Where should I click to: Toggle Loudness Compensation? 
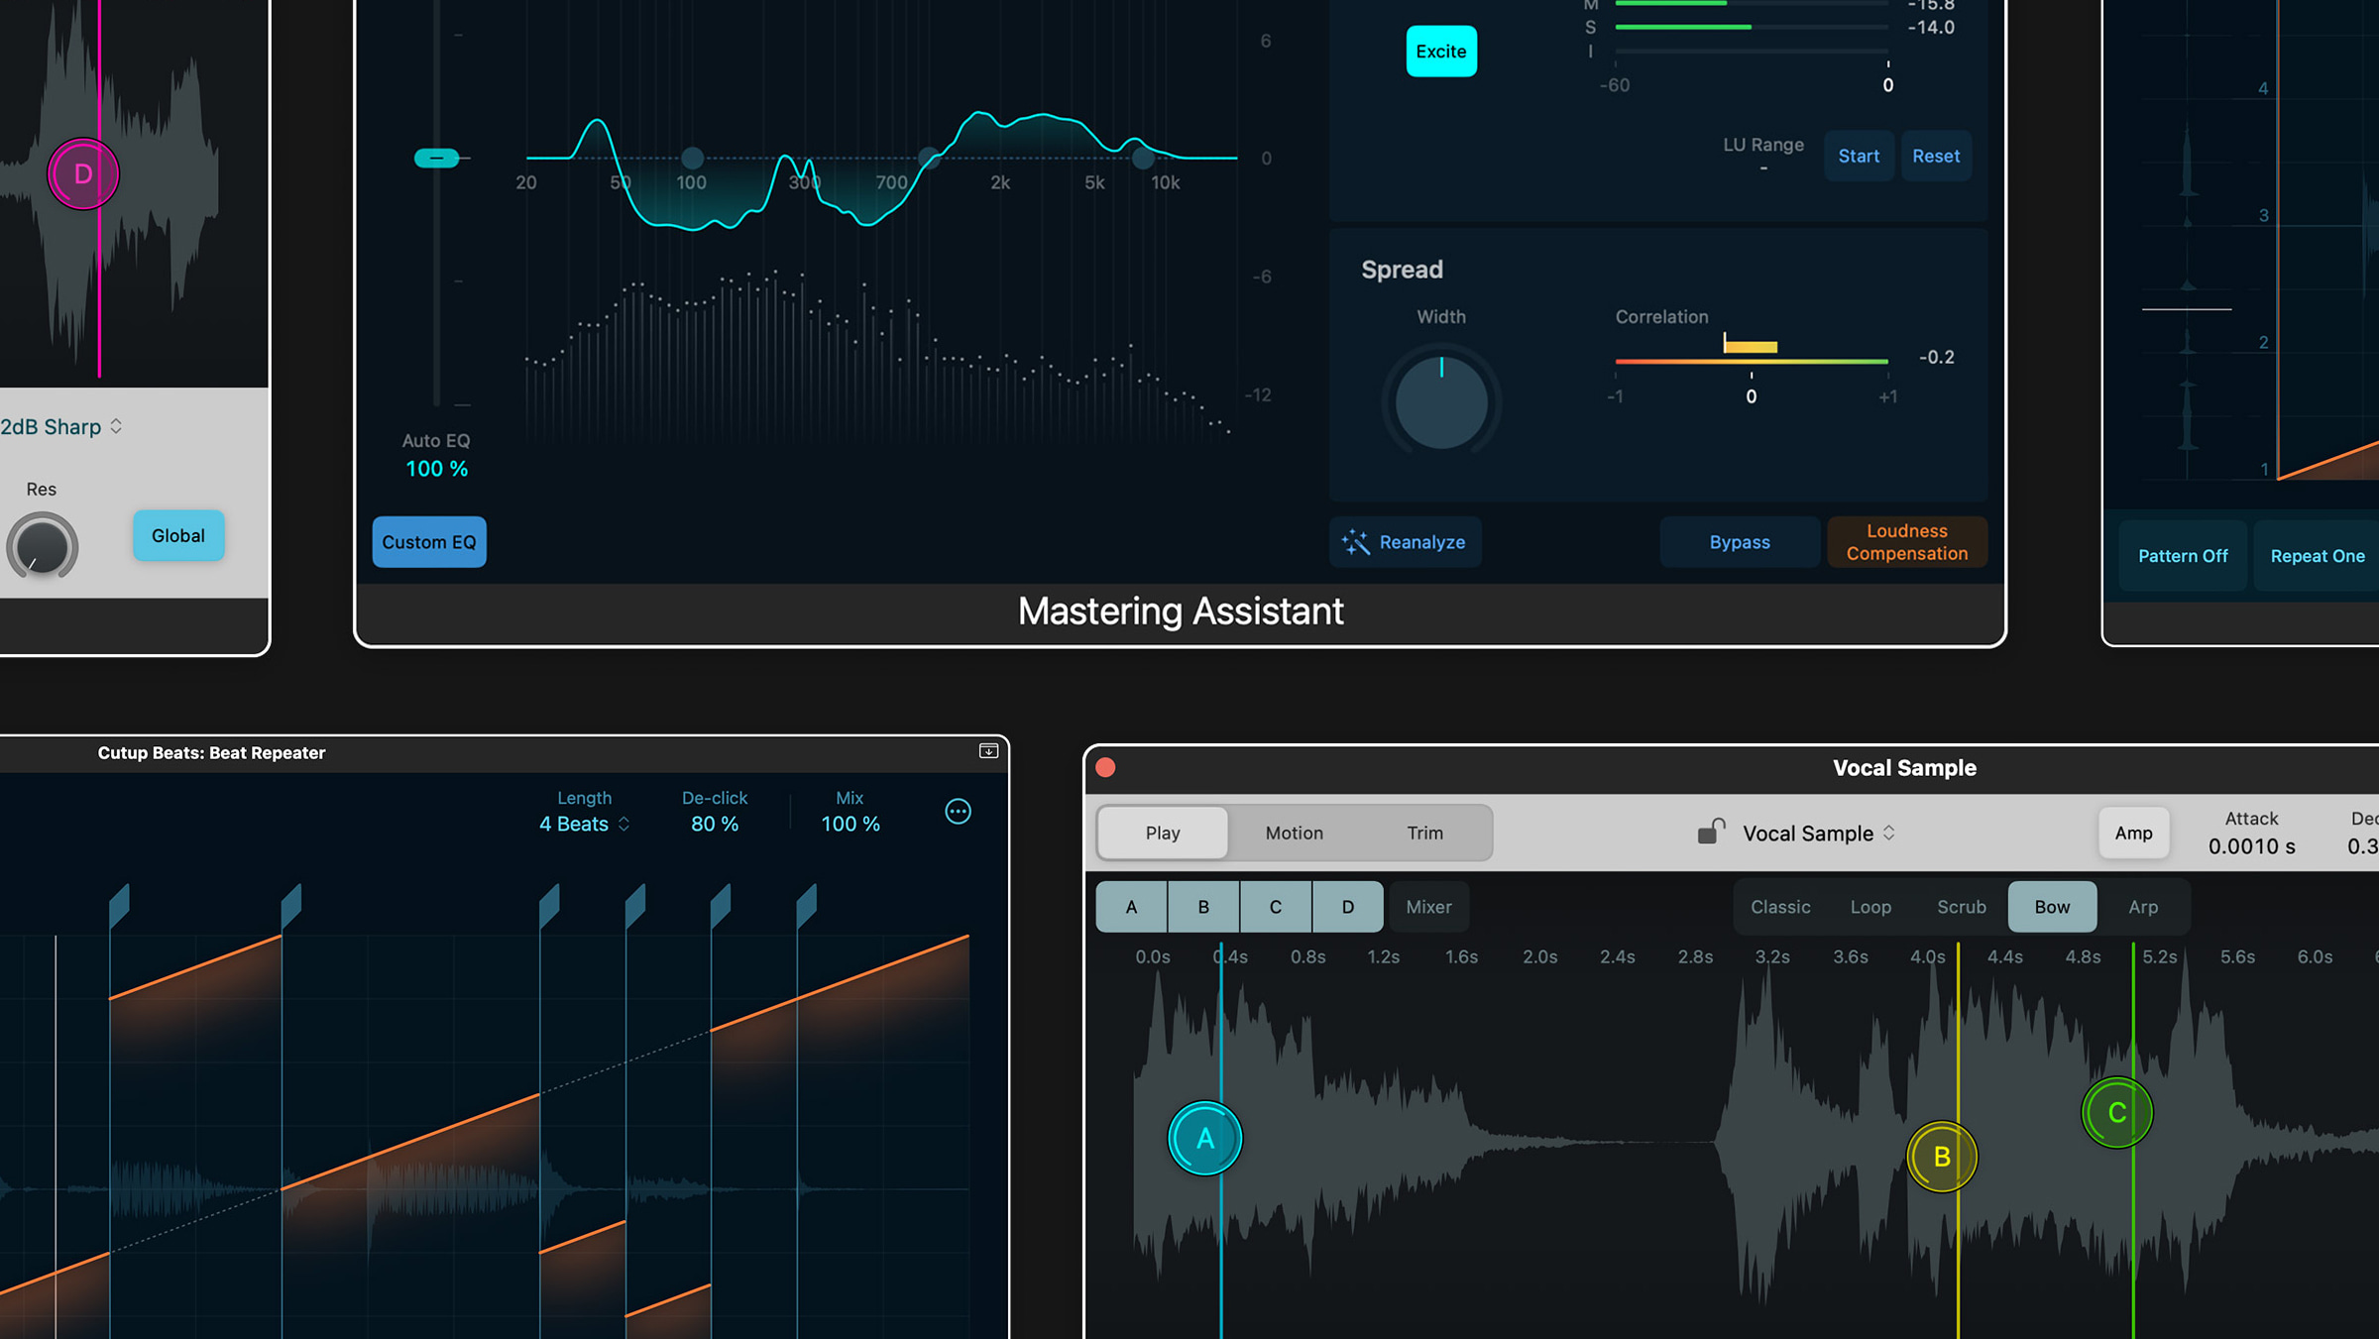coord(1906,542)
